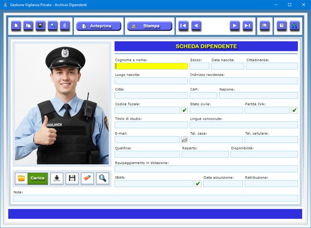Save the record using the toolbar floppy disk
This screenshot has height=228, width=311.
[40, 26]
